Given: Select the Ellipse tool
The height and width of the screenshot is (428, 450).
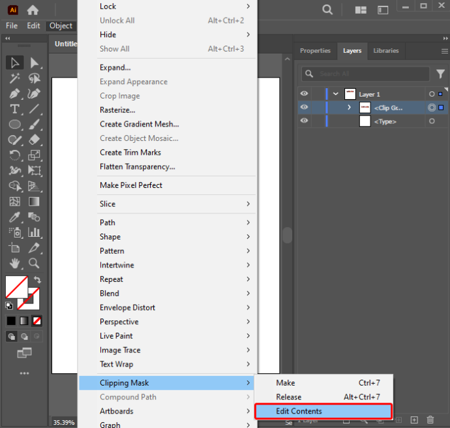Looking at the screenshot, I should pos(14,125).
